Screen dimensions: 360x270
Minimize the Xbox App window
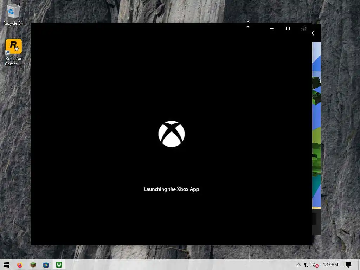(x=272, y=28)
